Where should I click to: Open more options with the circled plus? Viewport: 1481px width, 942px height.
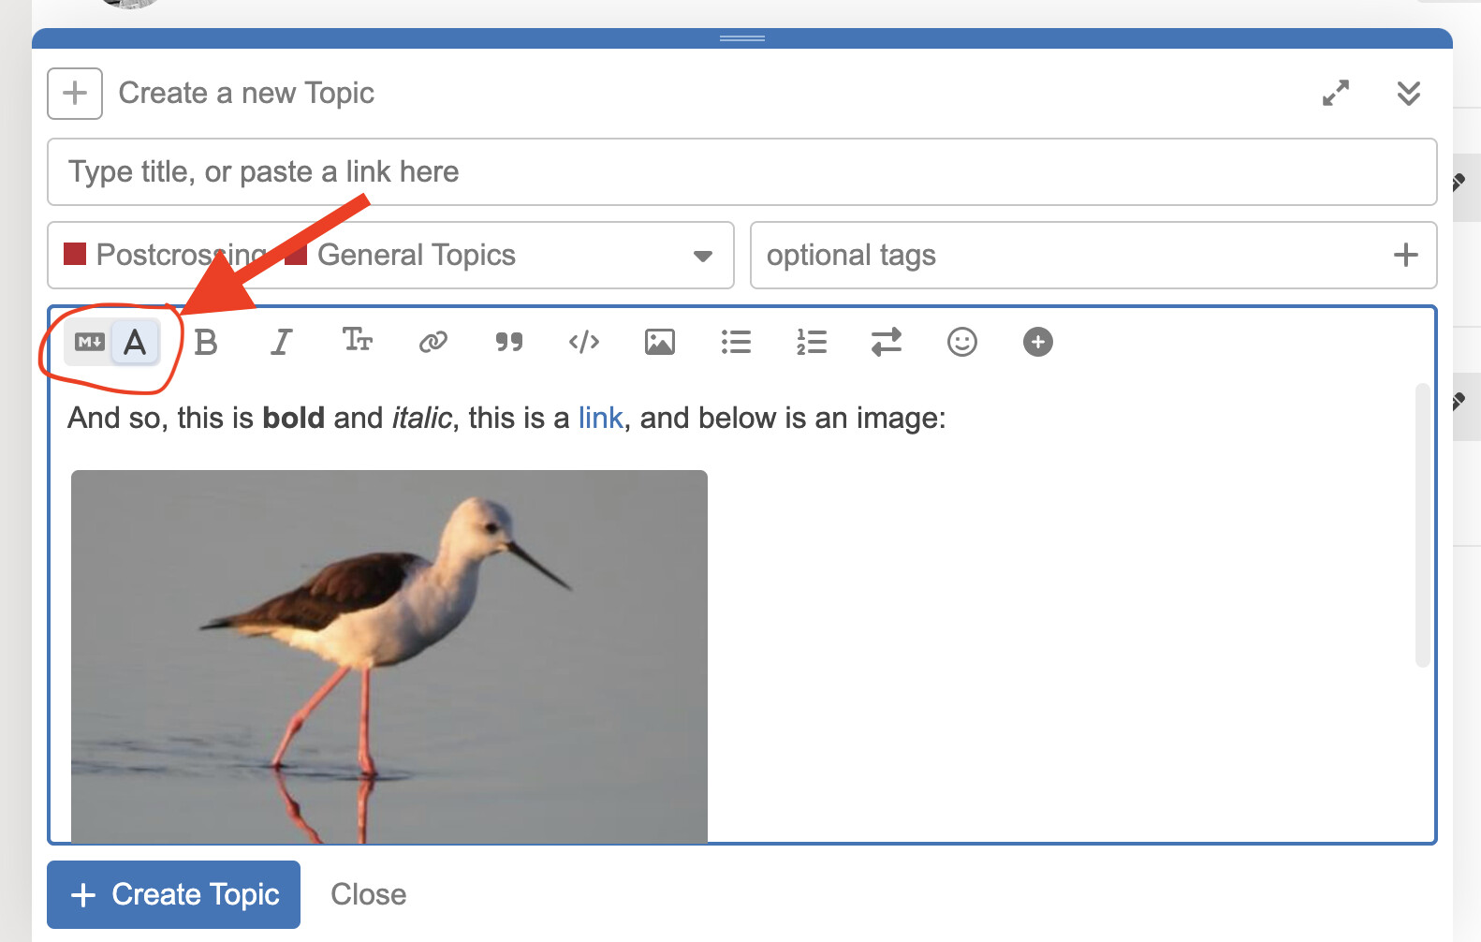(x=1037, y=343)
